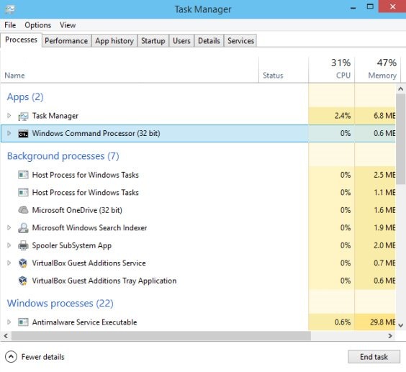Click the Task Manager app row icon
Screen dimensions: 406x372
(23, 117)
